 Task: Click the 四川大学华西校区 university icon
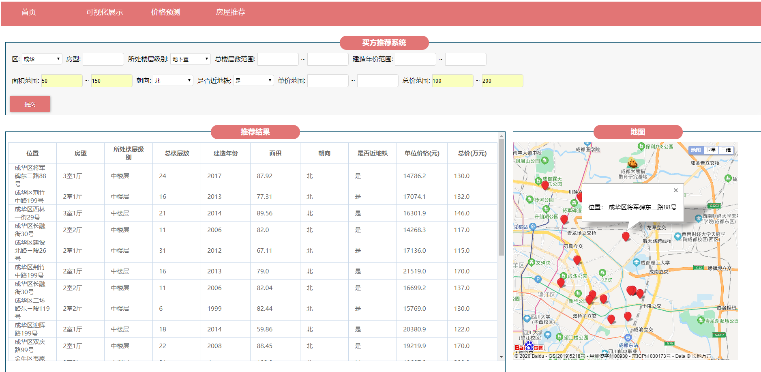click(527, 318)
